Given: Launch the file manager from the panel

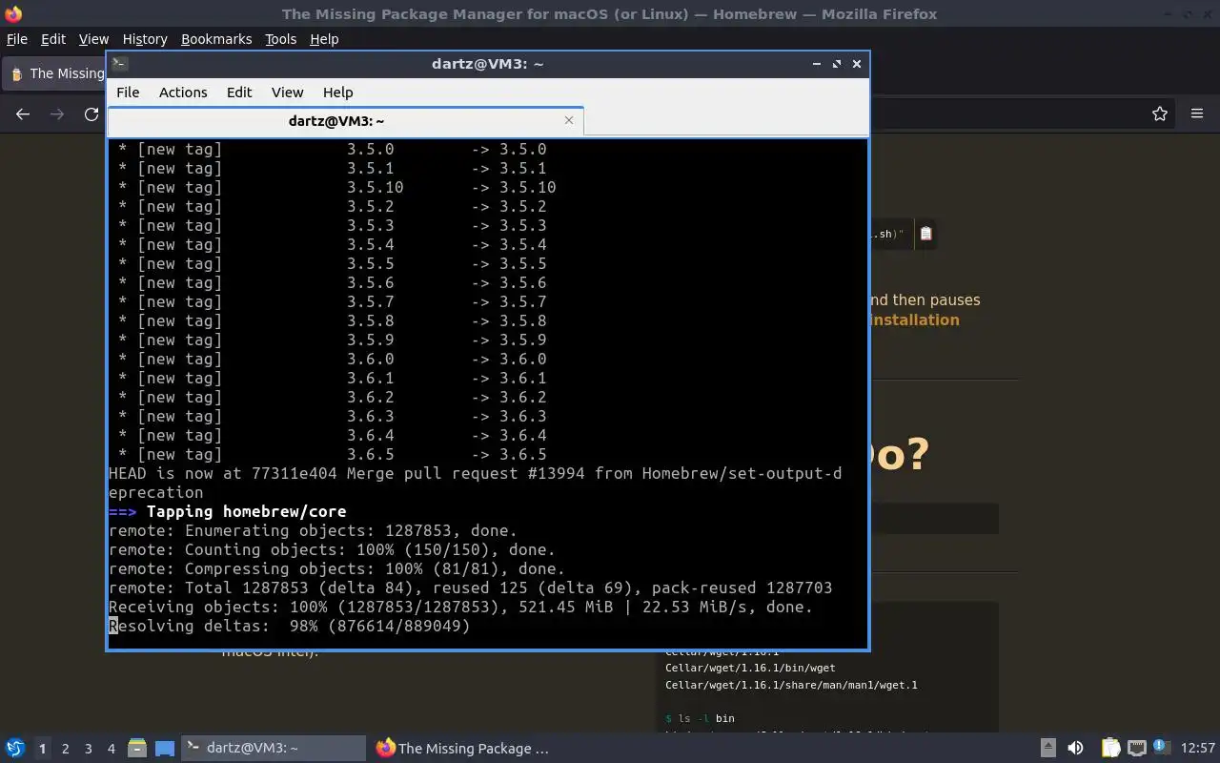Looking at the screenshot, I should coord(136,749).
